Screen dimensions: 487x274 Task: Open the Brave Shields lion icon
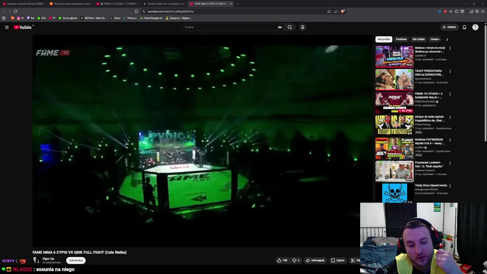(x=342, y=11)
